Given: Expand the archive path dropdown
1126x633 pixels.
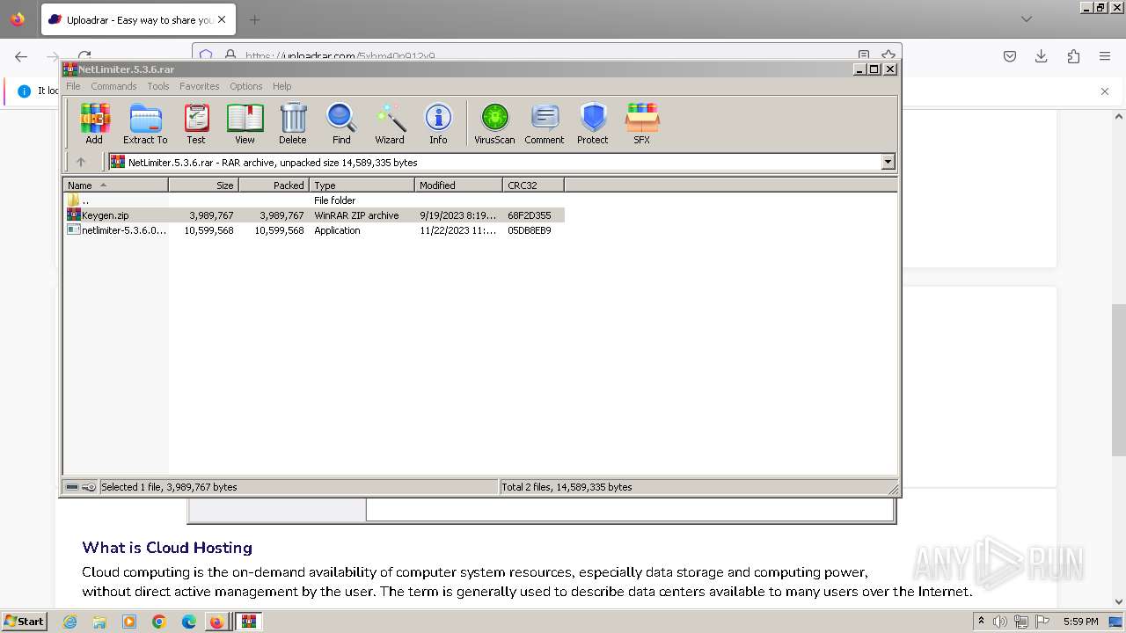Looking at the screenshot, I should point(888,162).
